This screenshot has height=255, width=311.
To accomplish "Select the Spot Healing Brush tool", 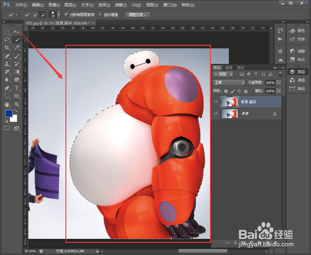I will 7,56.
